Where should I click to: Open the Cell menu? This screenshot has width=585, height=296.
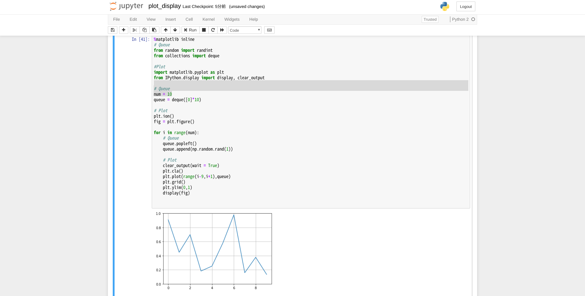point(189,19)
